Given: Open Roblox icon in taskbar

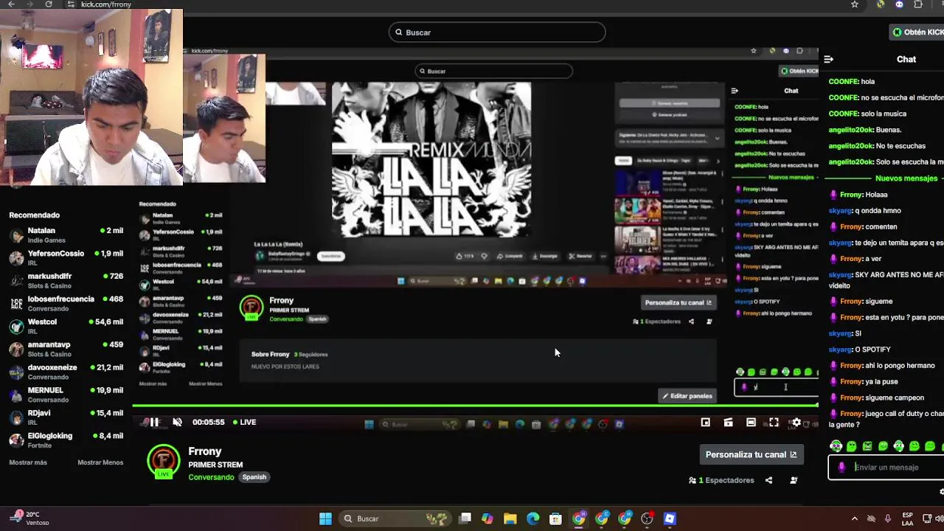Looking at the screenshot, I should coord(670,518).
